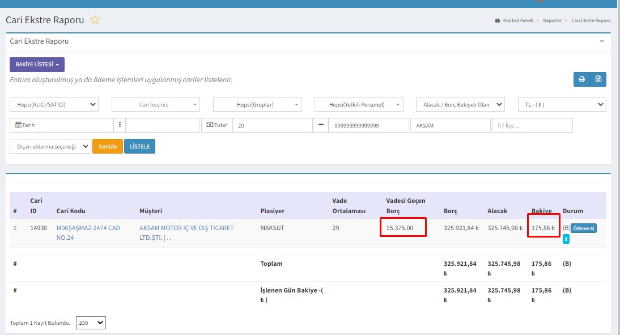Open the BAKİYE LİSTESİ dropdown
This screenshot has height=335, width=620.
tap(37, 65)
